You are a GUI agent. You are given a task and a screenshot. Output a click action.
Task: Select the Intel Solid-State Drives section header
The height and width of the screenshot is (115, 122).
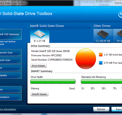[x=47, y=26]
